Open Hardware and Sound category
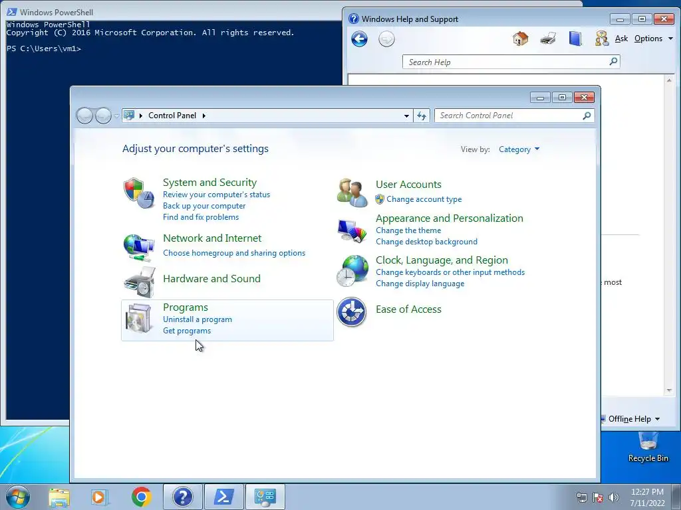The width and height of the screenshot is (681, 510). click(211, 278)
